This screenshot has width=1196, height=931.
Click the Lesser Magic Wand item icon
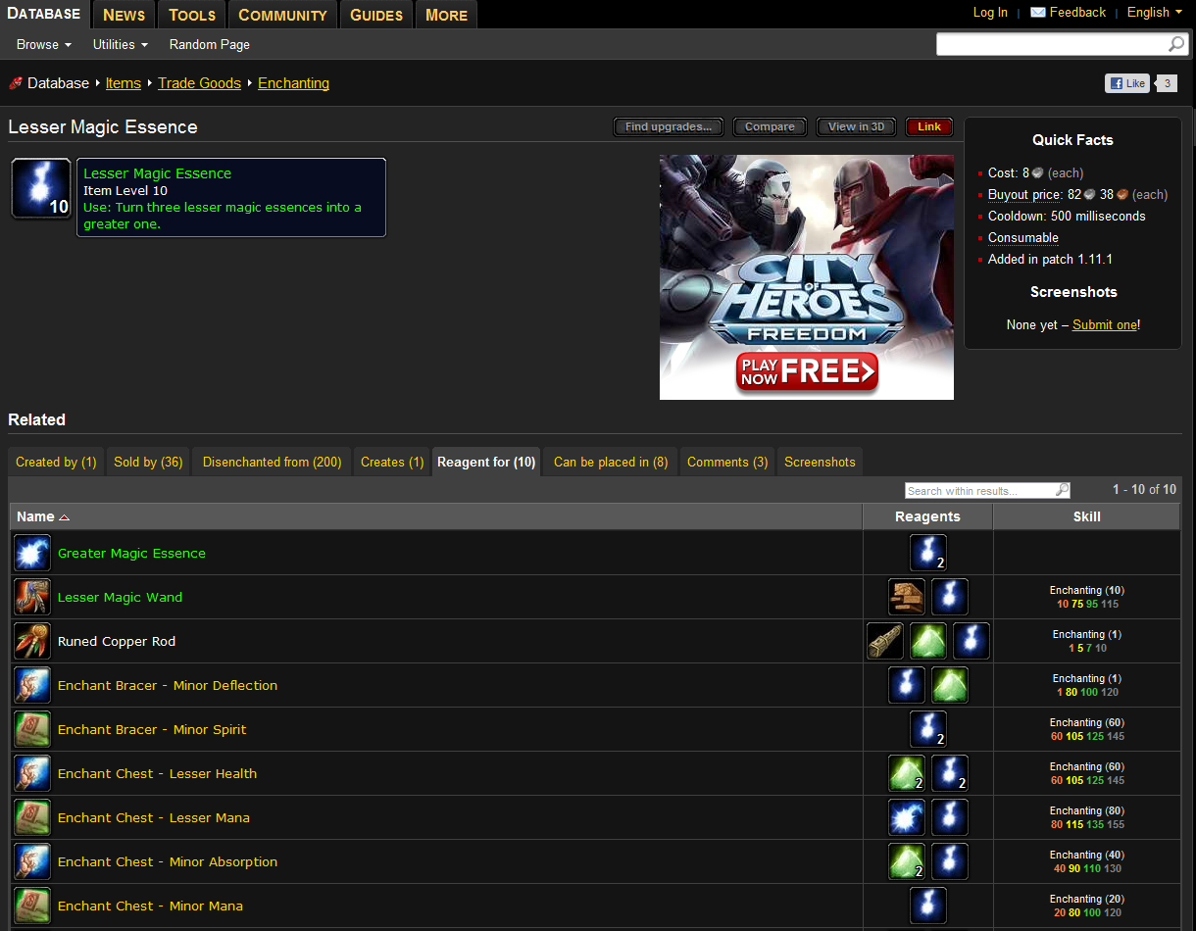click(x=31, y=597)
